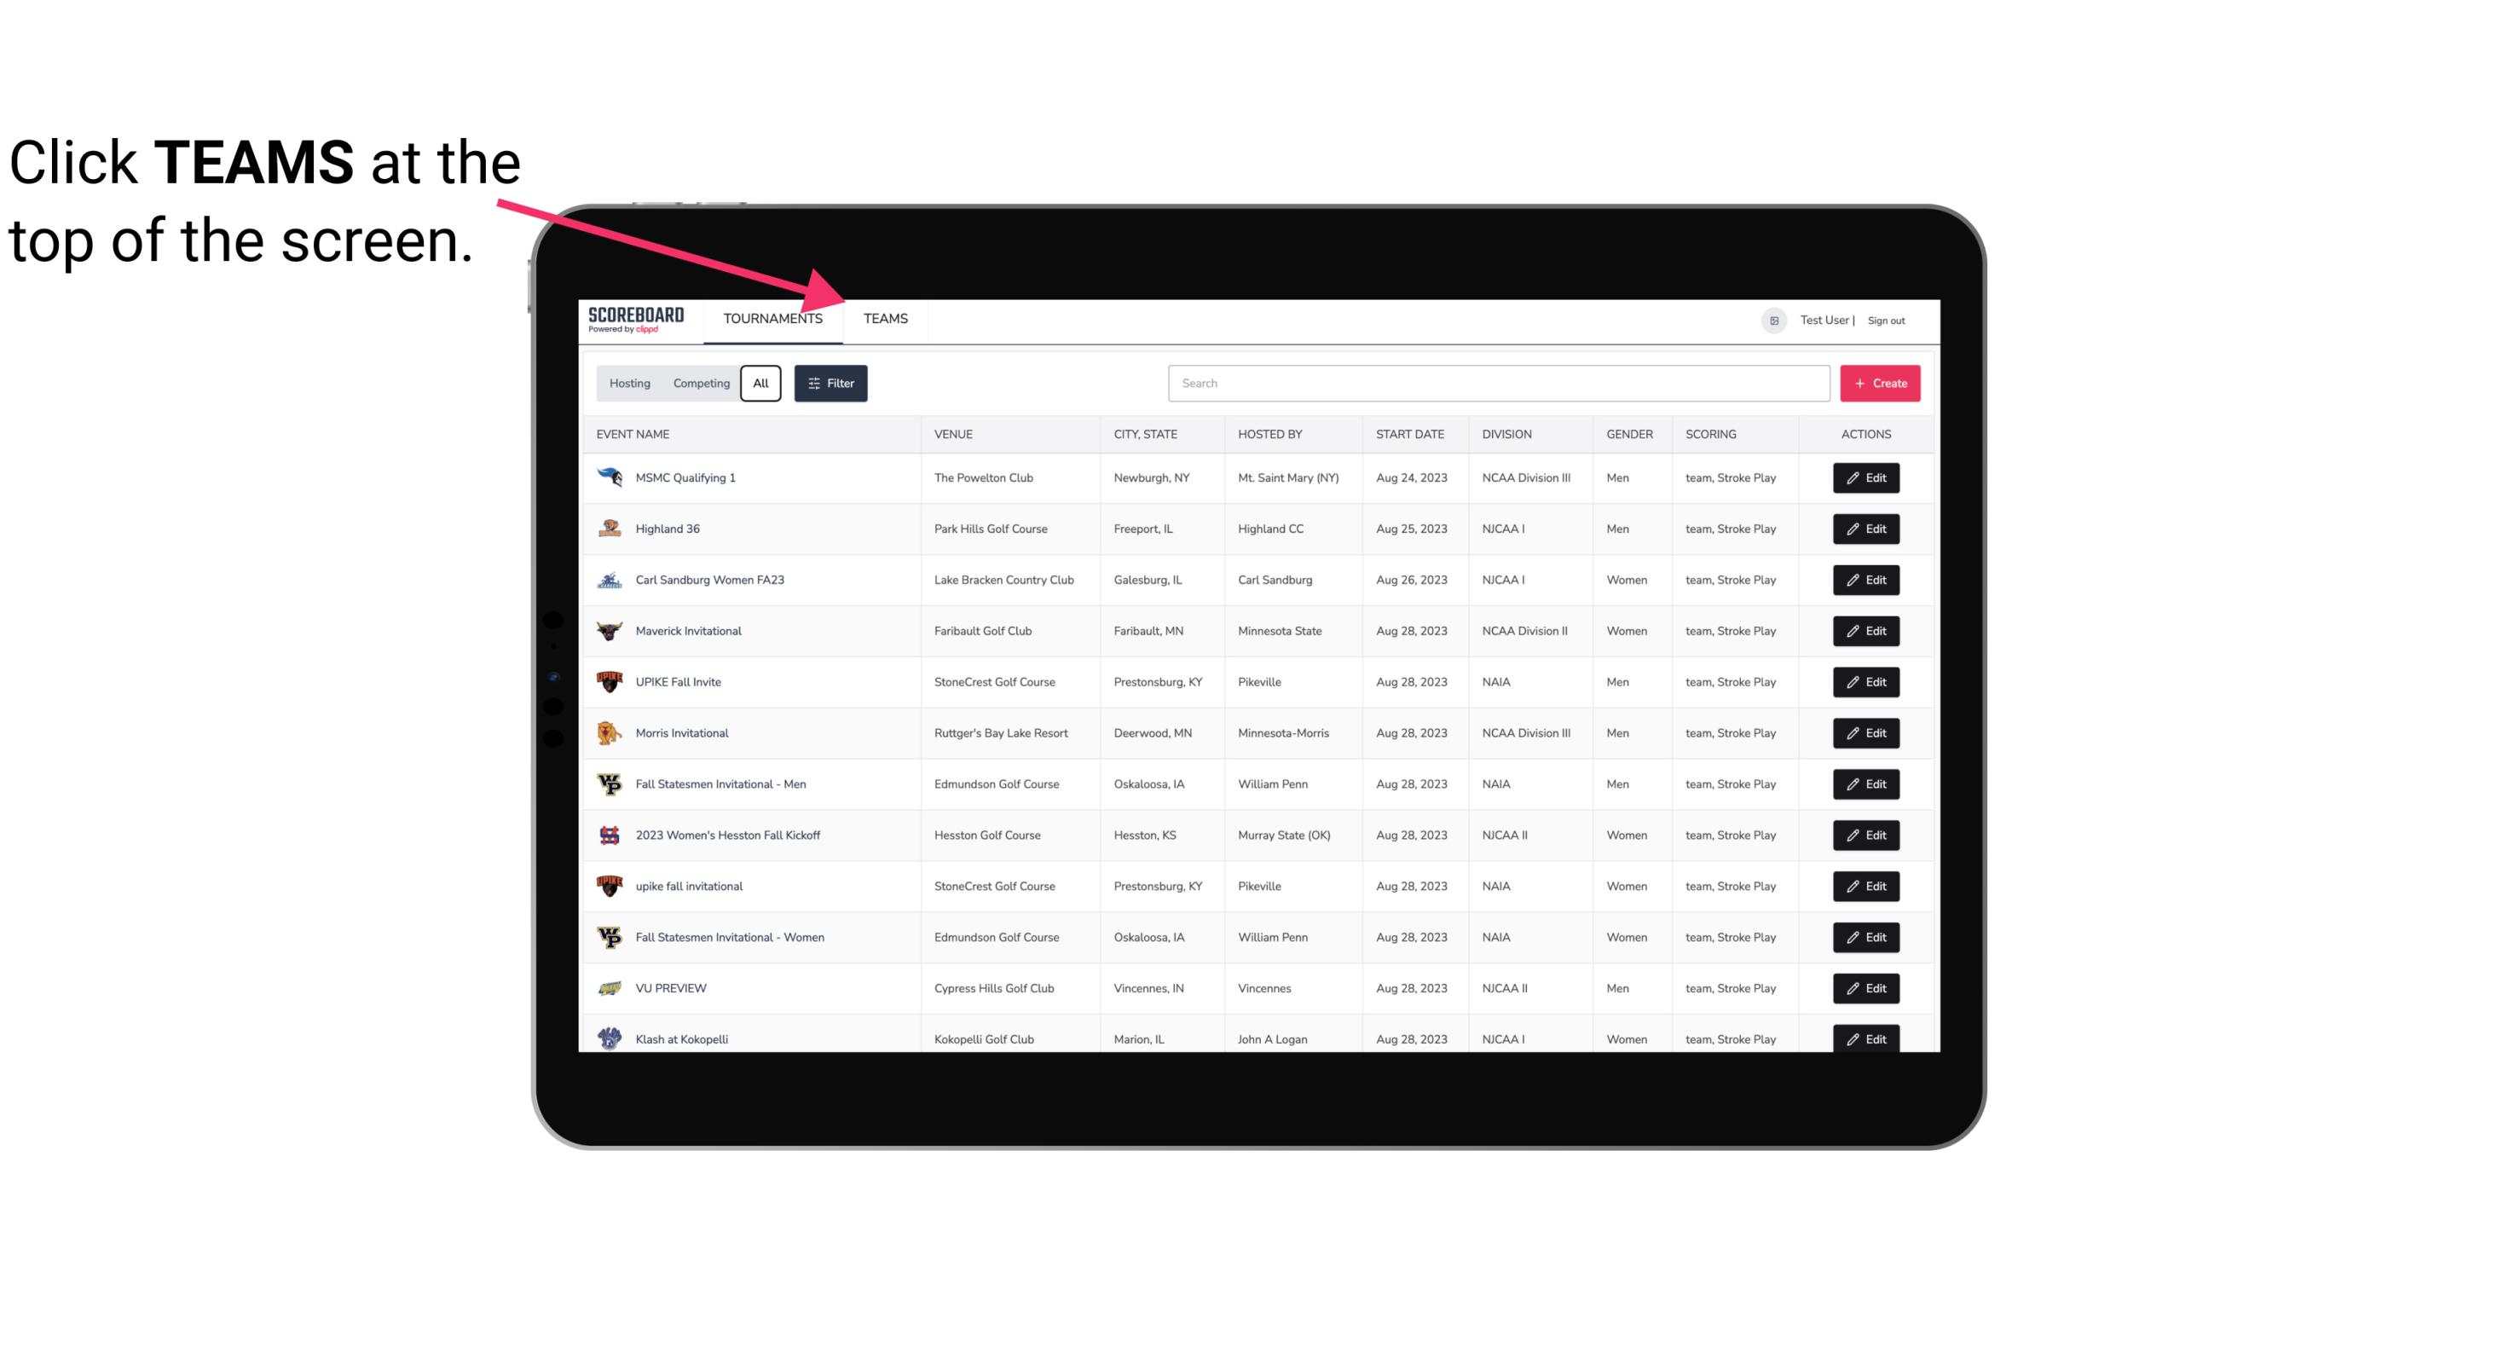Click the TOURNAMENTS navigation tab
This screenshot has height=1353, width=2515.
tap(772, 318)
